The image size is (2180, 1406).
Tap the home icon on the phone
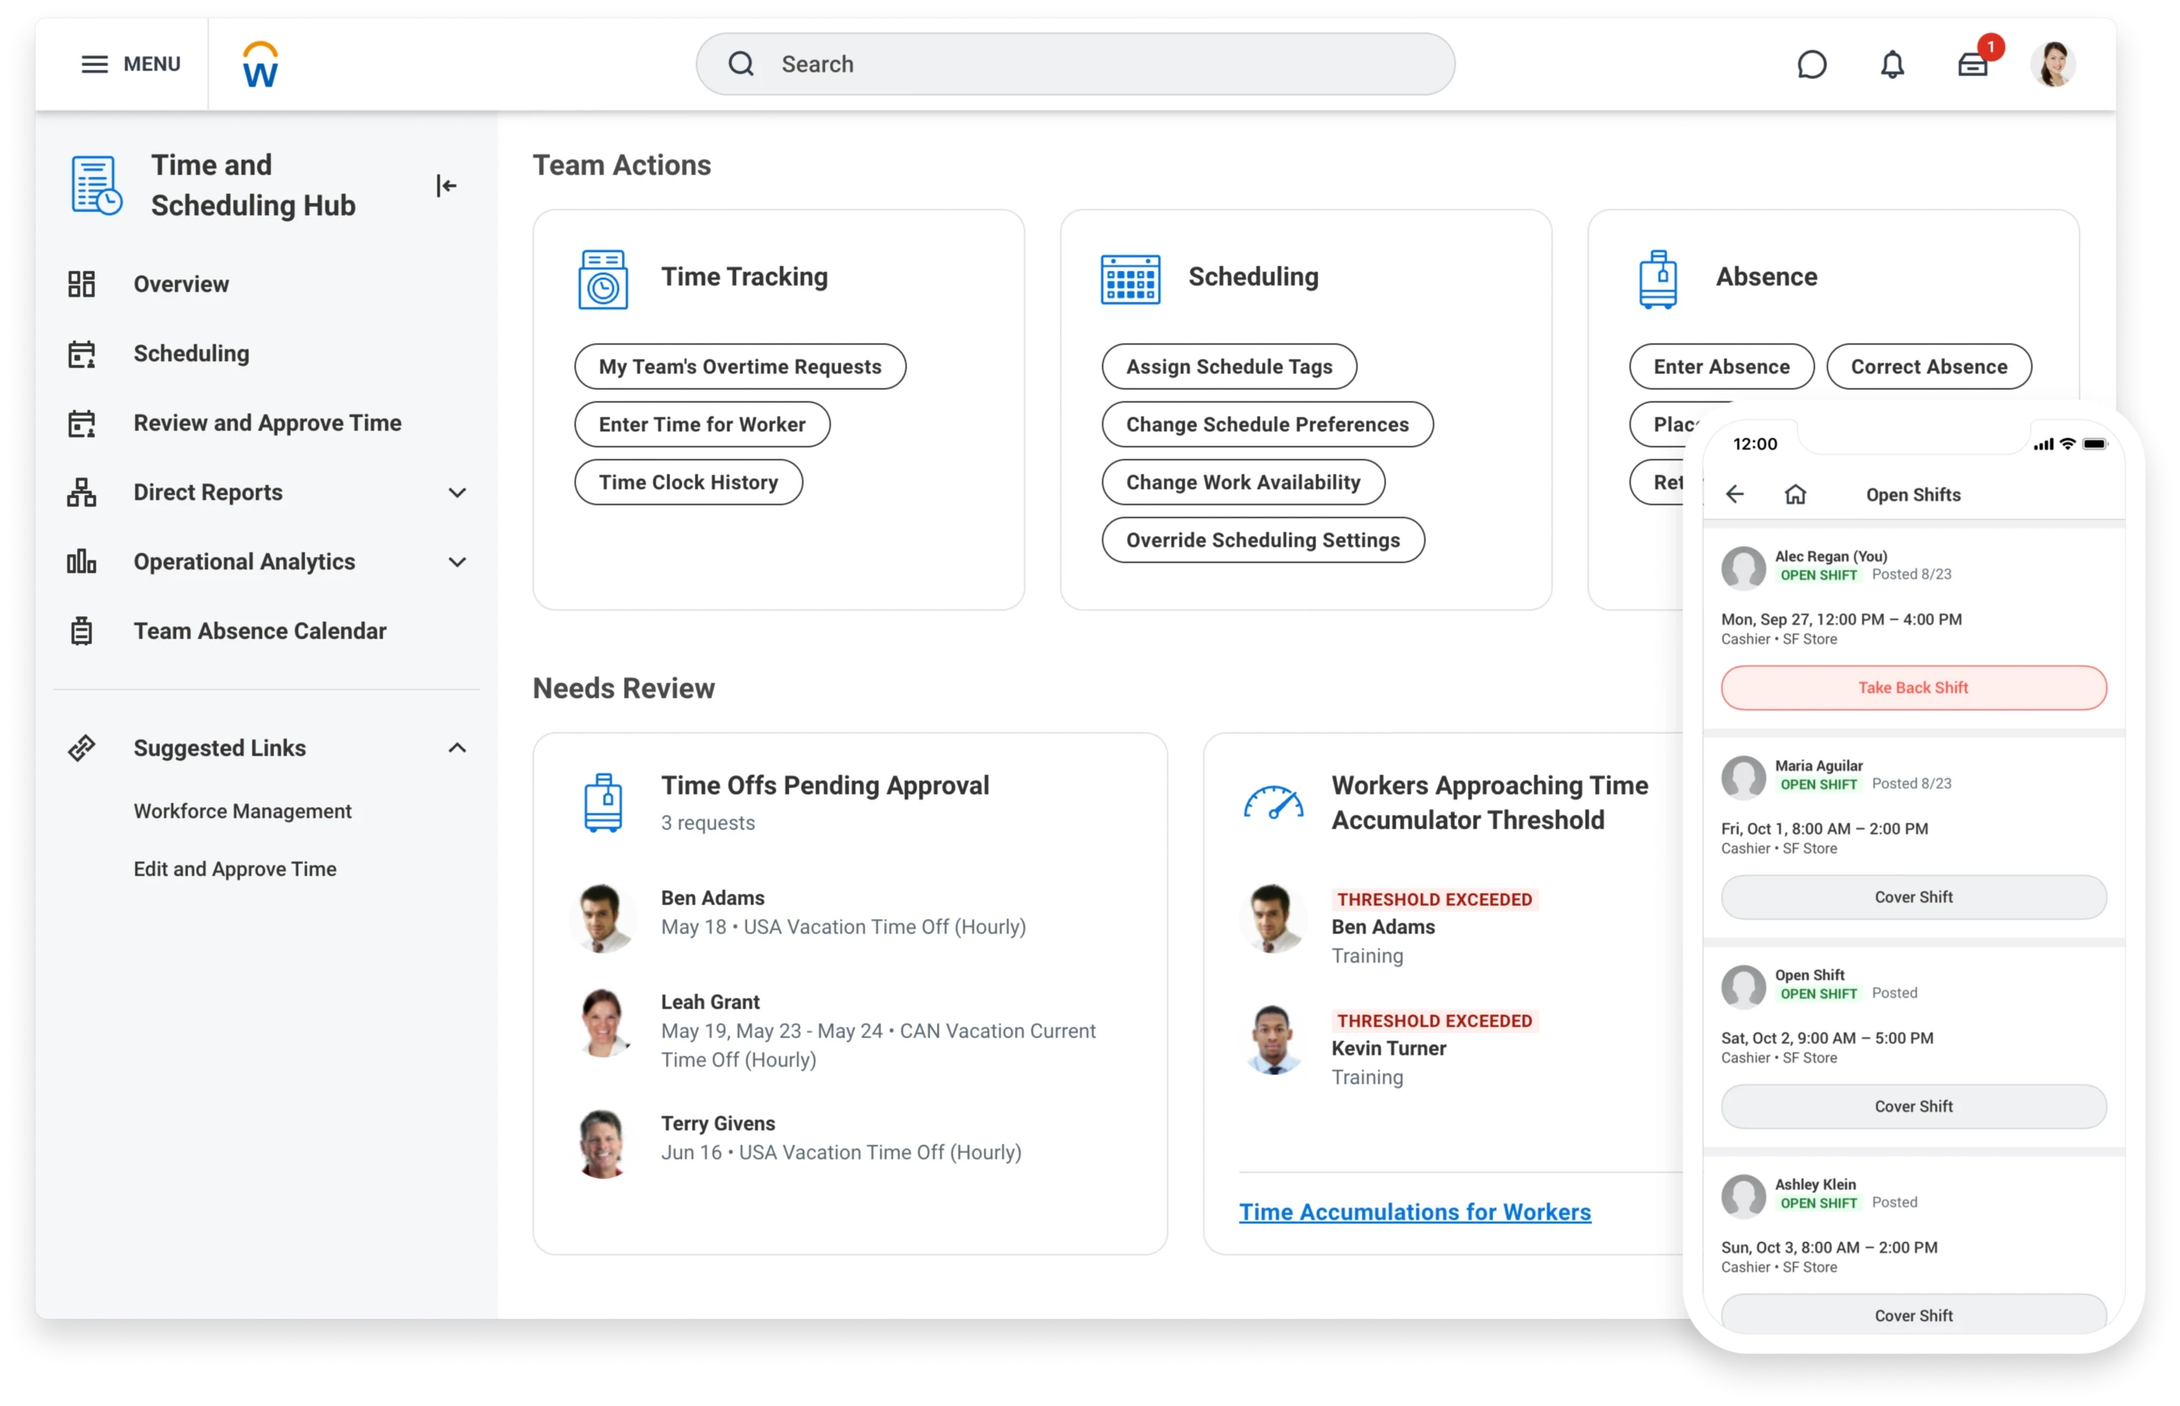pyautogui.click(x=1795, y=495)
